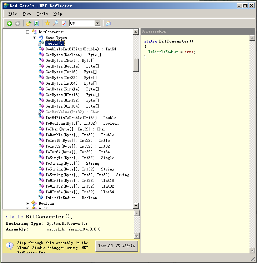
Task: Click the ToUInt64 method icon
Action: 41,192
